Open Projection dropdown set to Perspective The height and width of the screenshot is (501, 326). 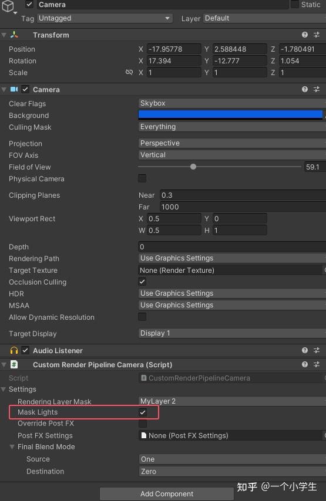232,143
